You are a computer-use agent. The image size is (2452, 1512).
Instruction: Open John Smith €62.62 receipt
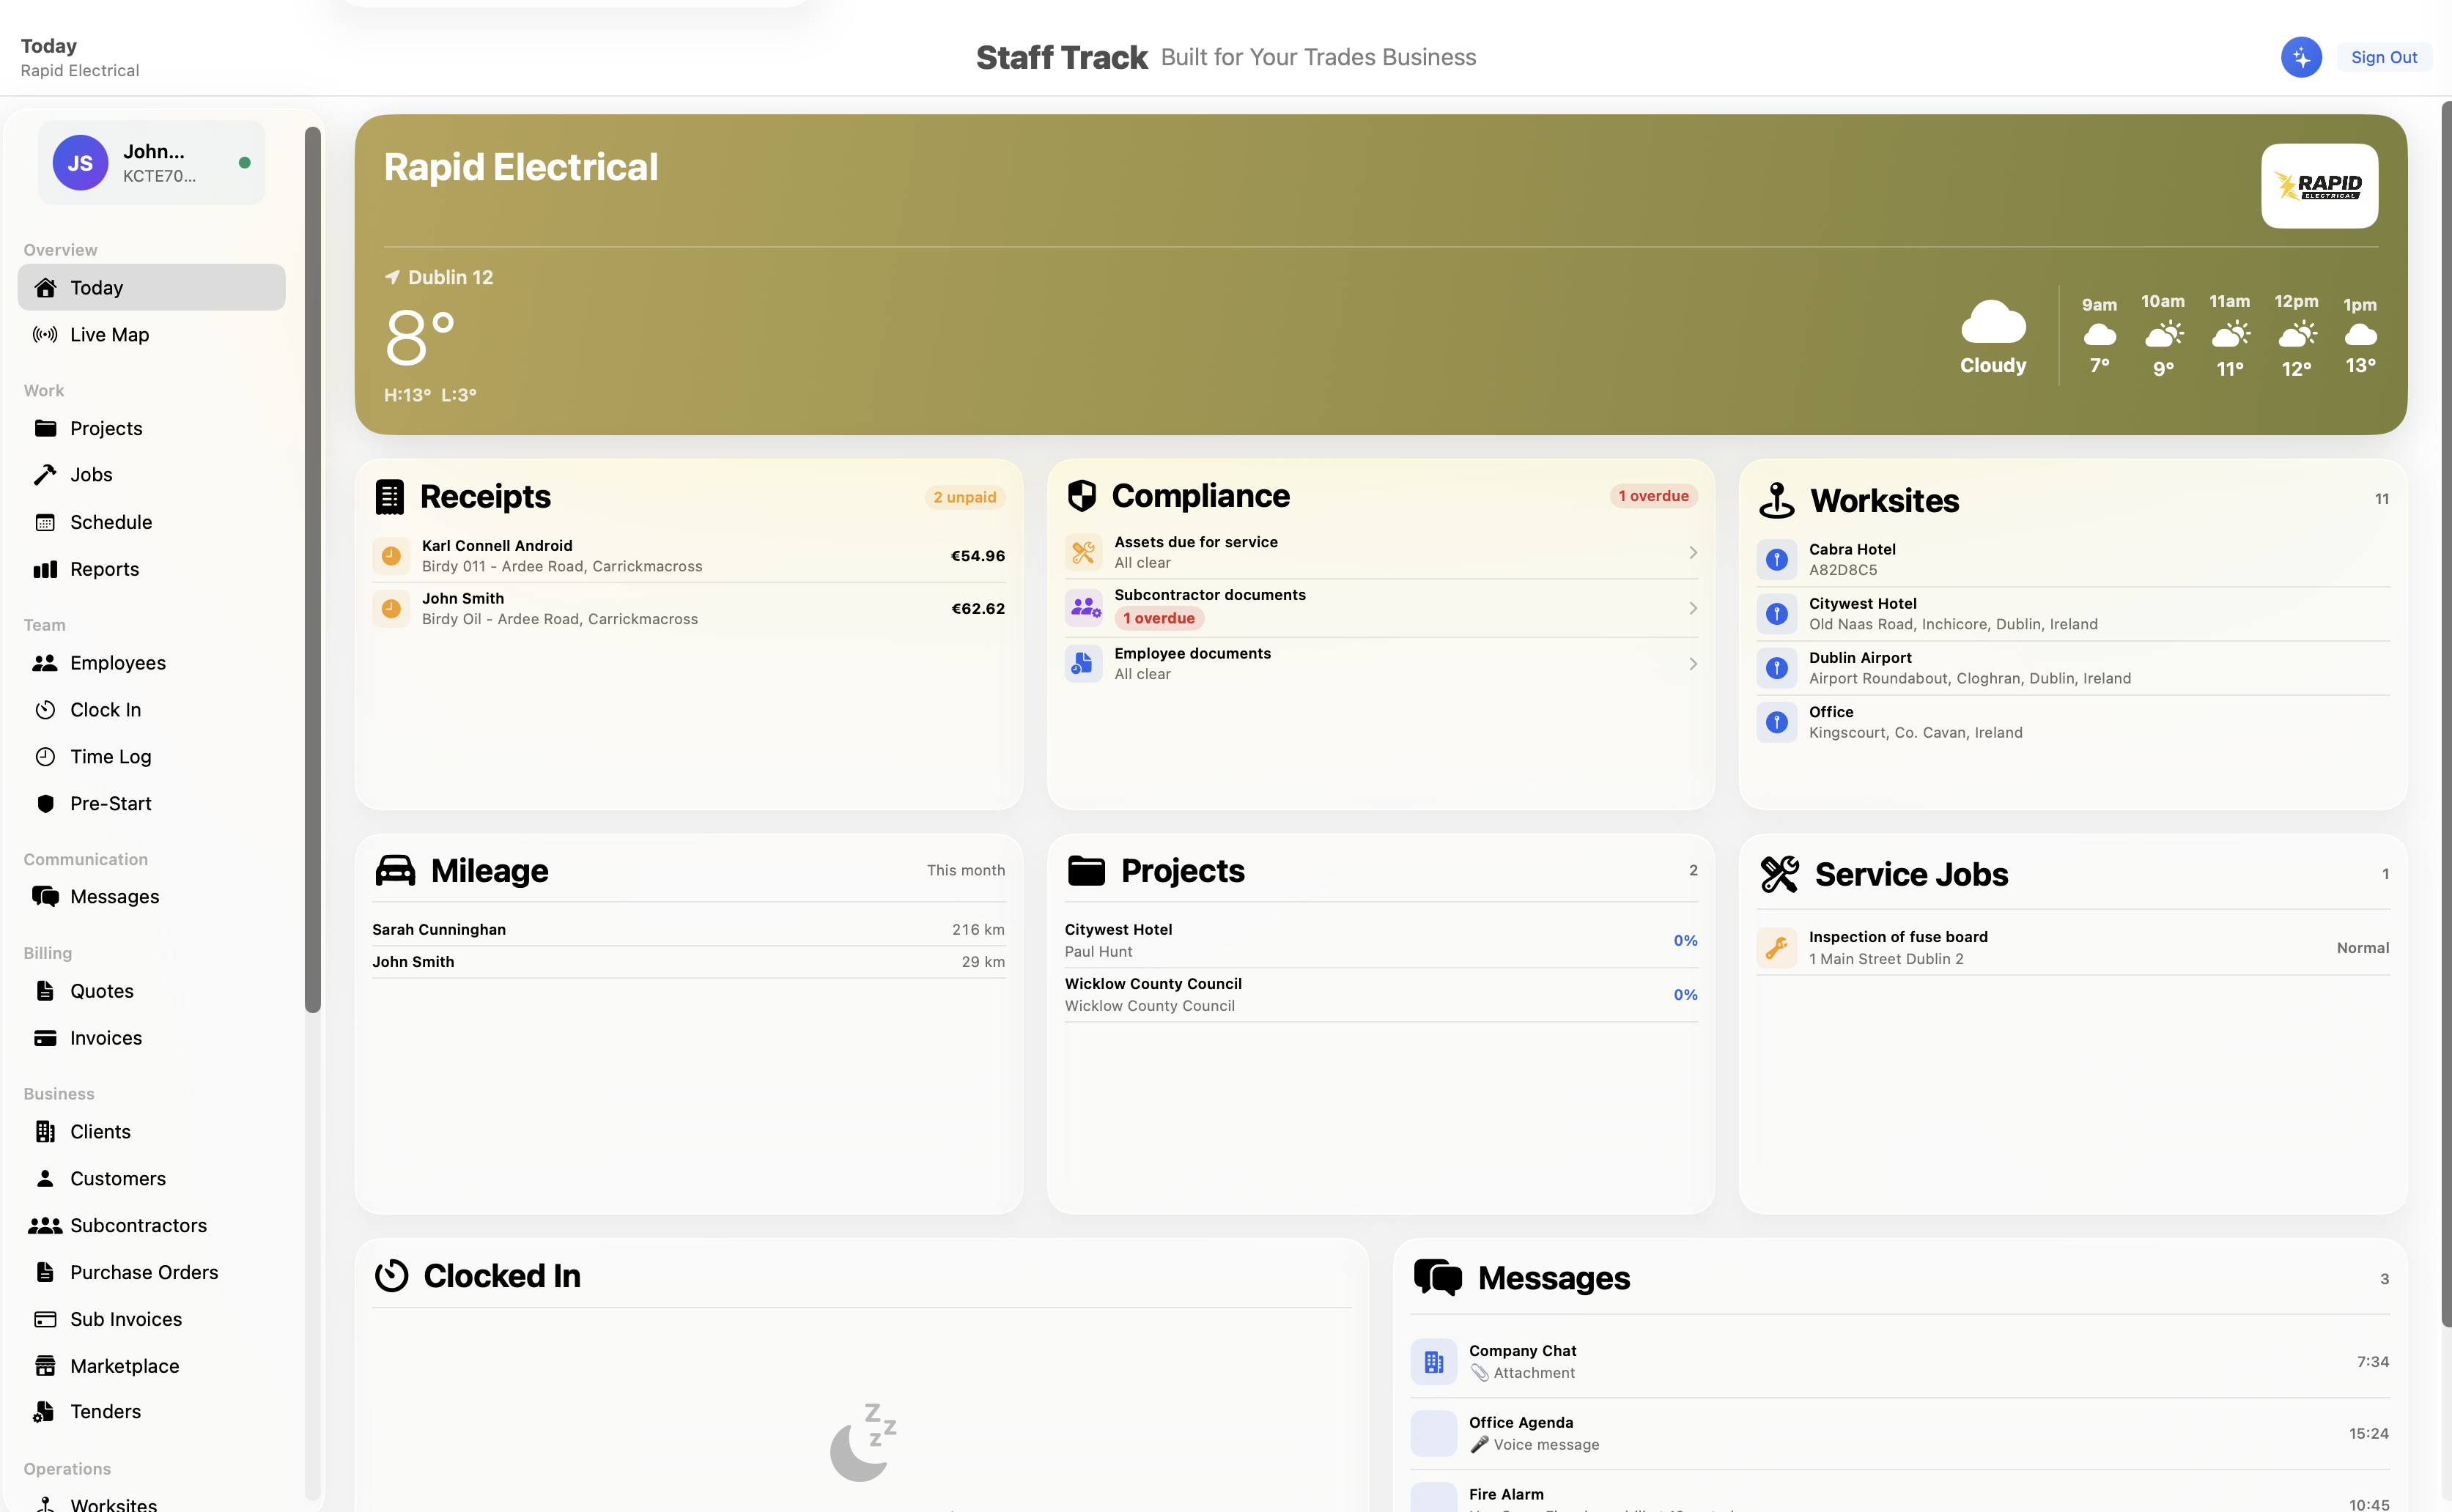688,608
